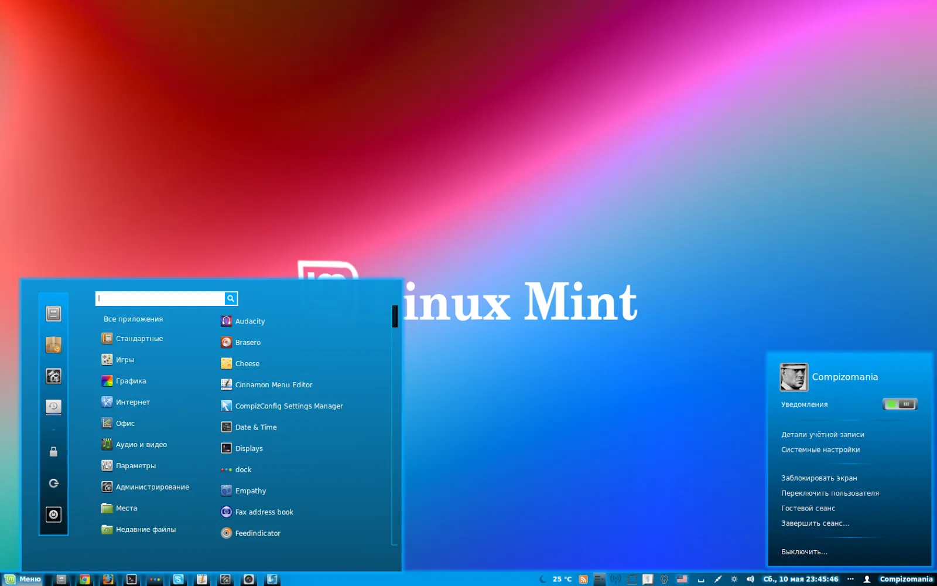
Task: Click the lock screen padlock in menu sidebar
Action: coord(53,452)
